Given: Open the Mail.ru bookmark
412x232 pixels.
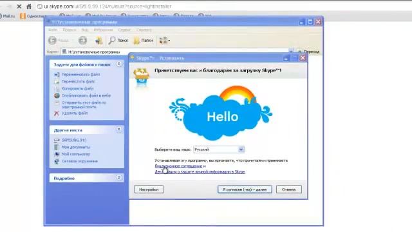Looking at the screenshot, I should [7, 16].
